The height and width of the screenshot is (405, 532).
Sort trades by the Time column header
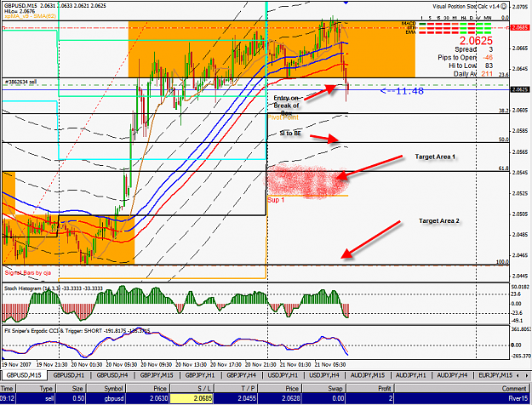pyautogui.click(x=7, y=388)
